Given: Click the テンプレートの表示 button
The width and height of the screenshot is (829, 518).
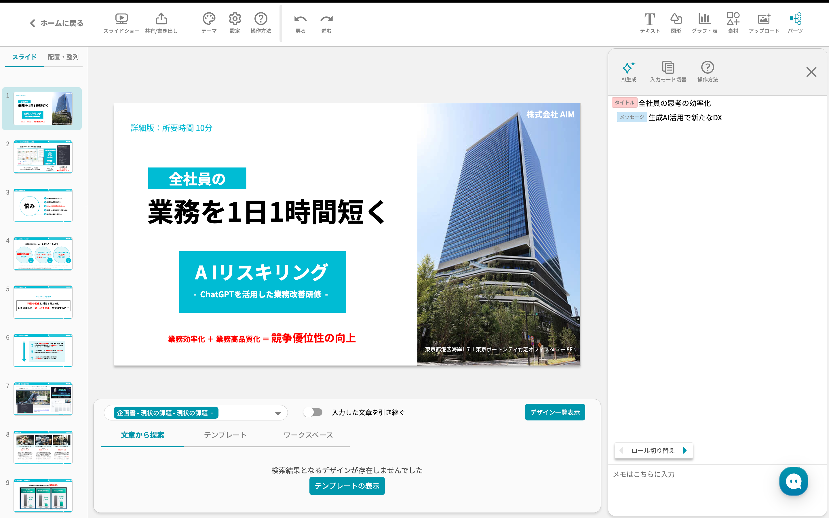Looking at the screenshot, I should [x=347, y=486].
